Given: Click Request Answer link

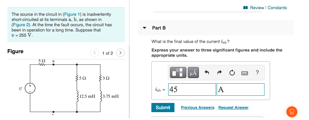Looking at the screenshot, I should pos(233,108).
